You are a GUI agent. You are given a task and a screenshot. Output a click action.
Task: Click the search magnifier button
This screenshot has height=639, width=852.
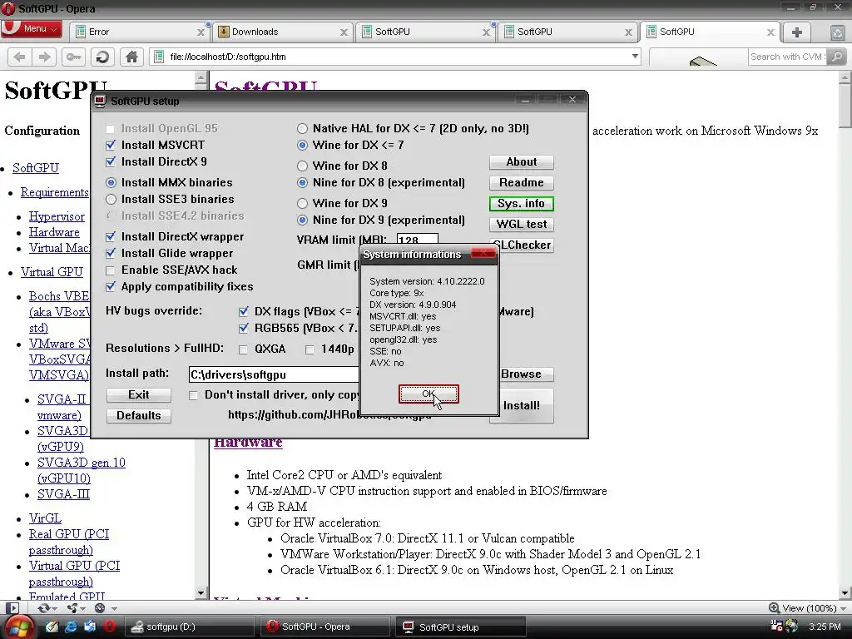click(x=837, y=57)
